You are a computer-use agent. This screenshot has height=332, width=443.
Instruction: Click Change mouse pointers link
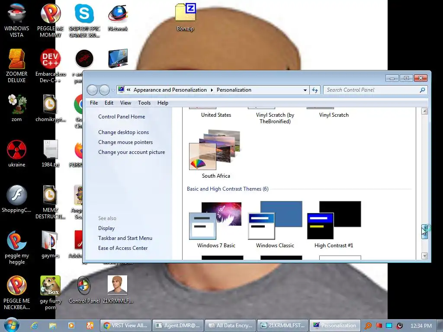(125, 142)
